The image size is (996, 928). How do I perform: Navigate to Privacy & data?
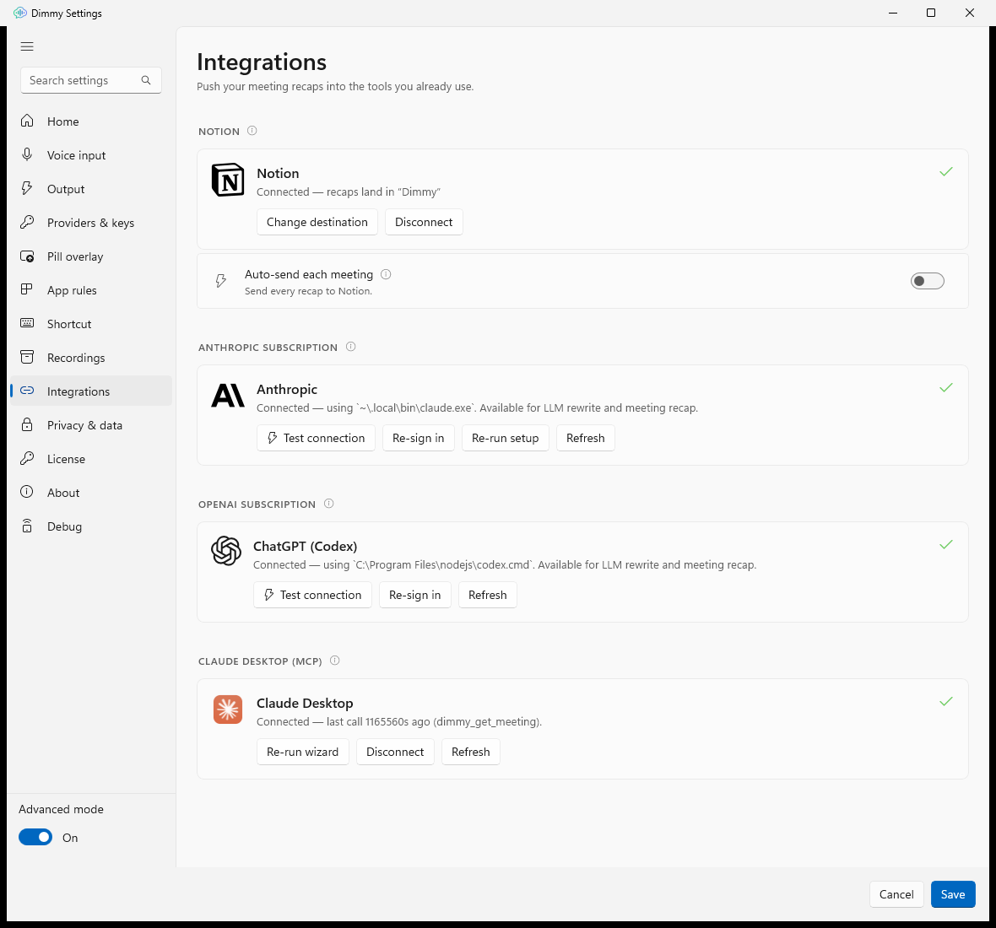(91, 424)
